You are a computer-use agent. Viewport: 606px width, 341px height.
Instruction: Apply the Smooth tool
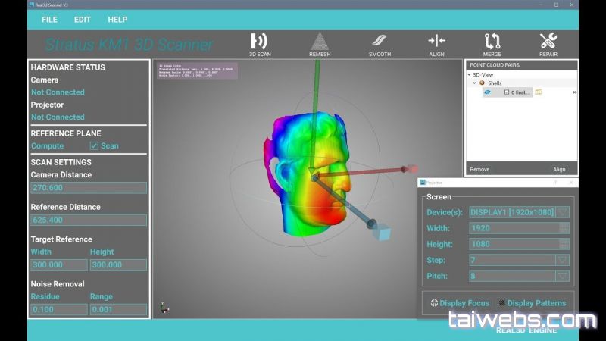(379, 42)
